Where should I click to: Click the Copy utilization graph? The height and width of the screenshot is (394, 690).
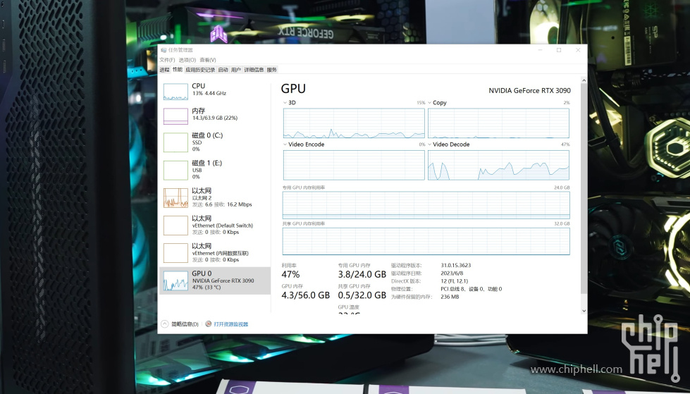(x=498, y=123)
